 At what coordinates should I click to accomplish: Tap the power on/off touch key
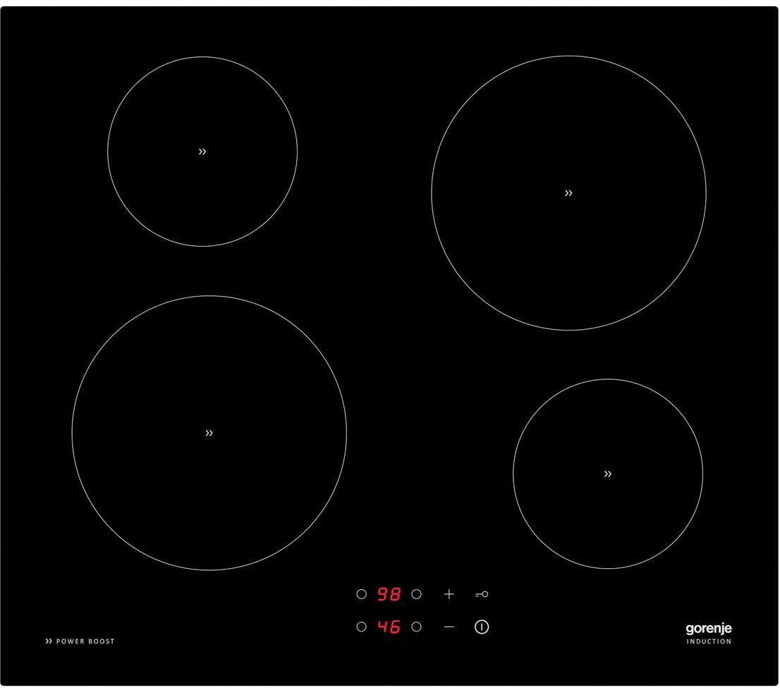point(482,627)
